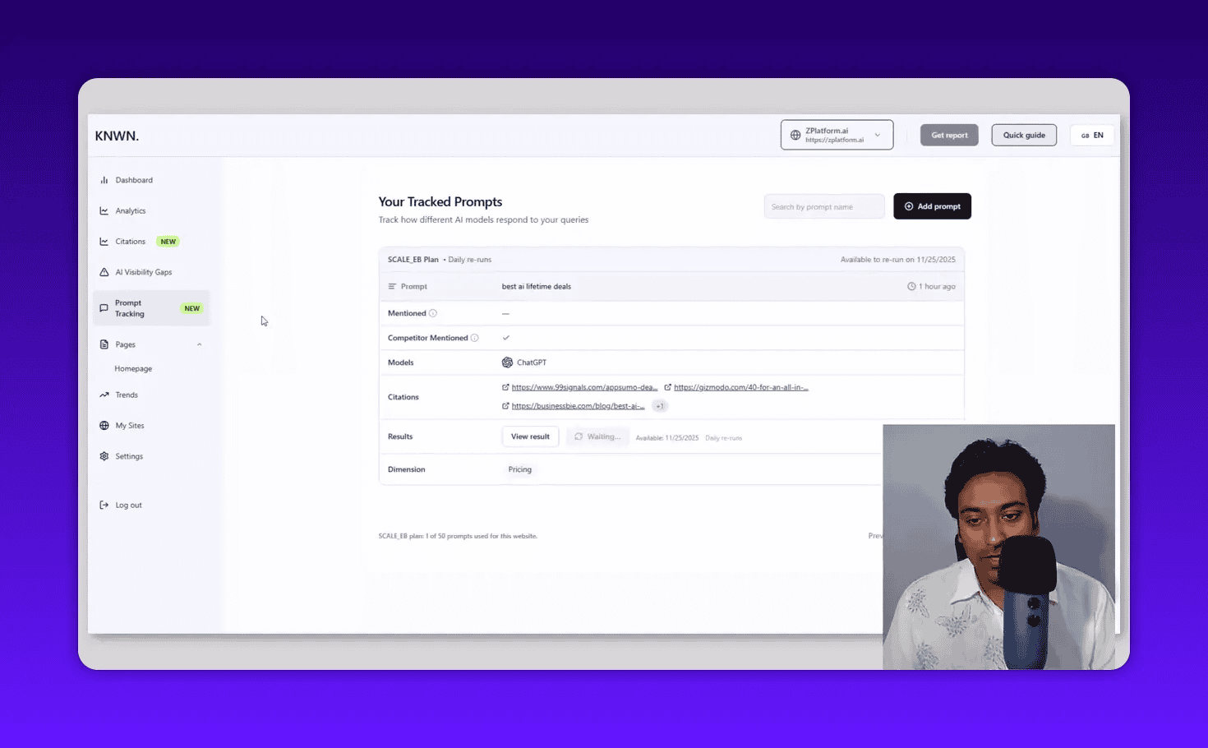Click the Dashboard bar chart icon
Screen dimensions: 1208x748
(x=104, y=180)
